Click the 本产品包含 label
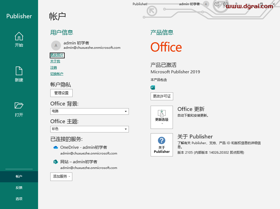 pyautogui.click(x=159, y=80)
